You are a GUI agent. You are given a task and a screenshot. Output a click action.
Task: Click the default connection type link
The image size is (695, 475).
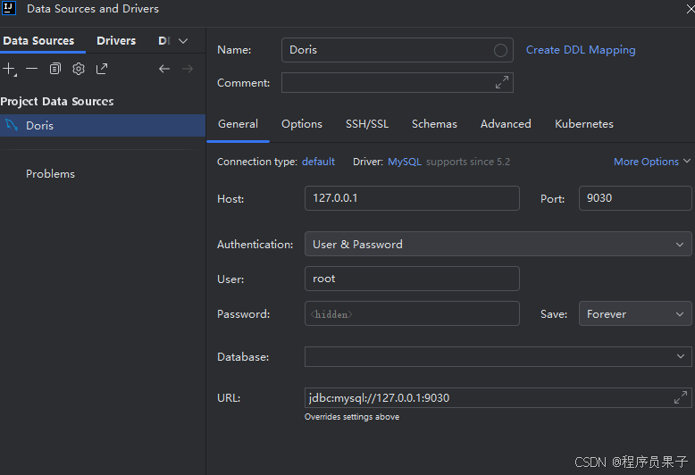[318, 162]
